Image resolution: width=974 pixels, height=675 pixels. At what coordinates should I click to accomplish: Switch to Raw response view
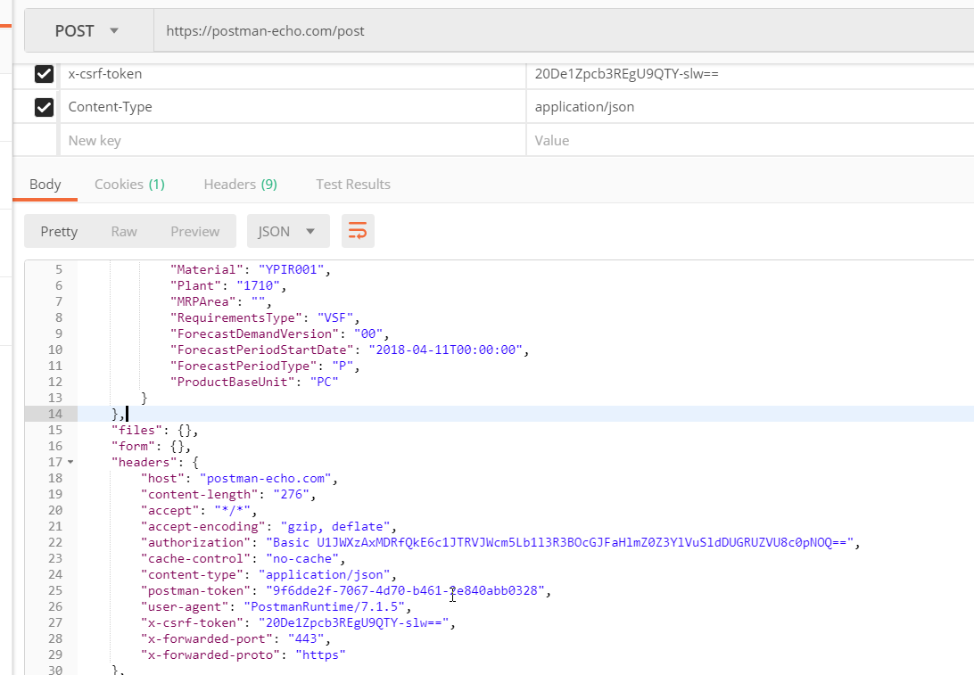point(124,230)
